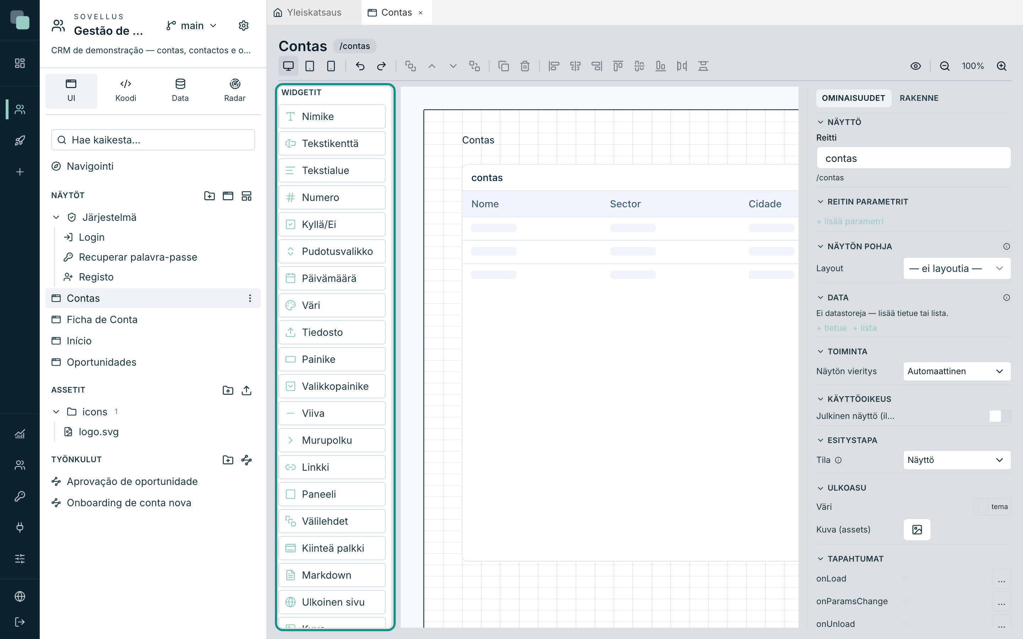Open the Layout dropdown

click(x=957, y=268)
